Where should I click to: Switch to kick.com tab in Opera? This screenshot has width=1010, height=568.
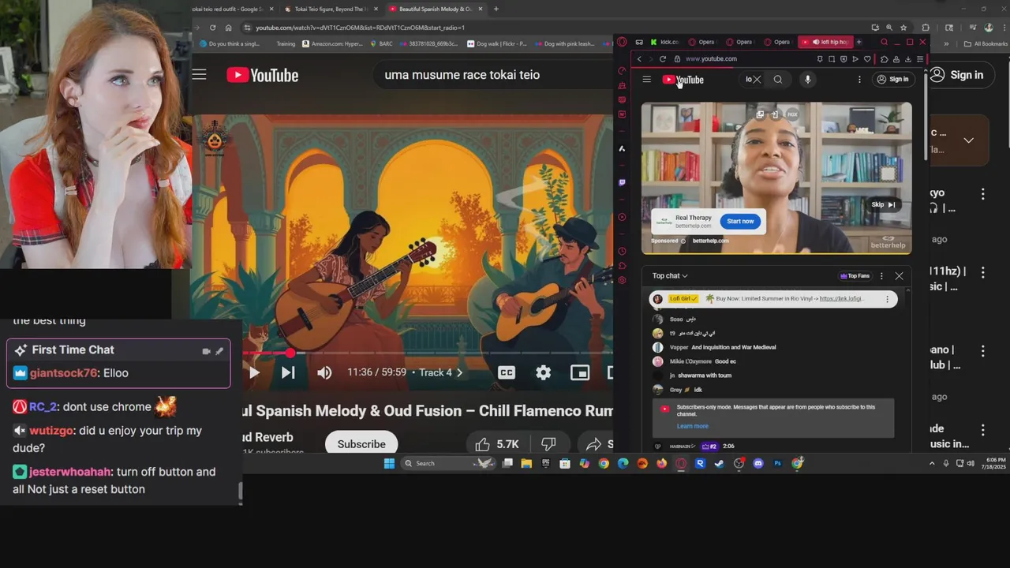[x=664, y=42]
